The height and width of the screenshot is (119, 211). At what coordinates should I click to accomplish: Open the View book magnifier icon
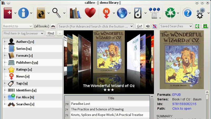(56, 13)
